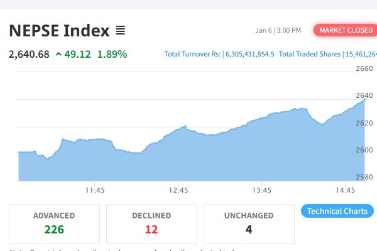Viewport: 377px width, 251px height.
Task: Click the 2,640.68 index value
Action: (29, 54)
